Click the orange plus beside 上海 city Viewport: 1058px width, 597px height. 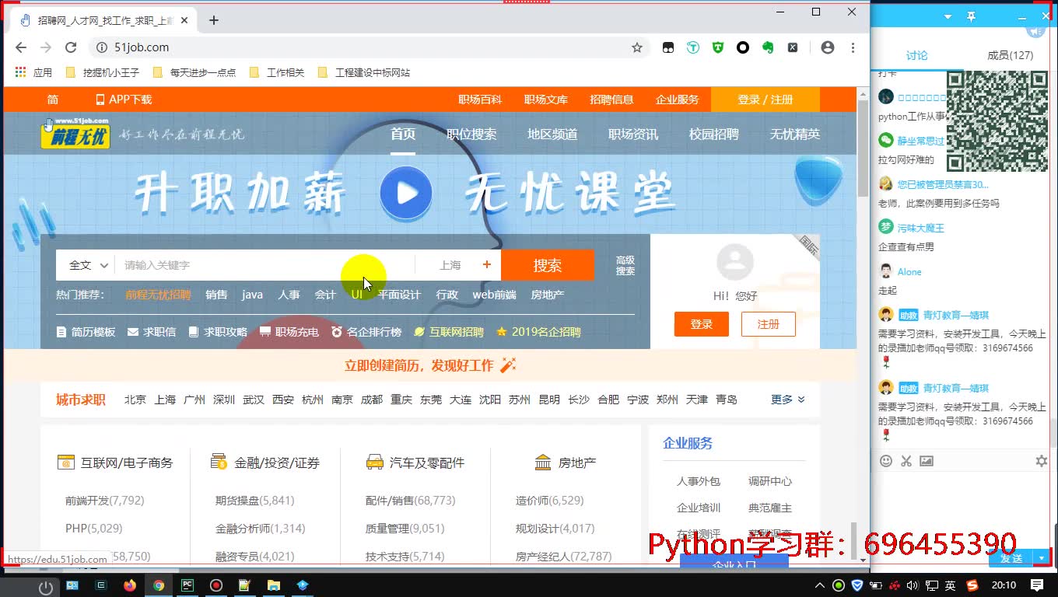pyautogui.click(x=487, y=264)
